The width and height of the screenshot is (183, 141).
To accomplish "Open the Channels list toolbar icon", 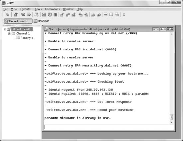I will coord(29,15).
